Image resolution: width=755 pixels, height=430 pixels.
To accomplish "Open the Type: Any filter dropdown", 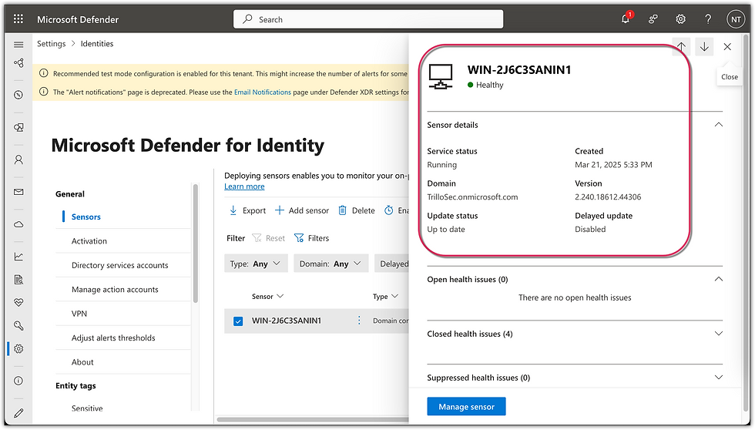I will point(256,264).
